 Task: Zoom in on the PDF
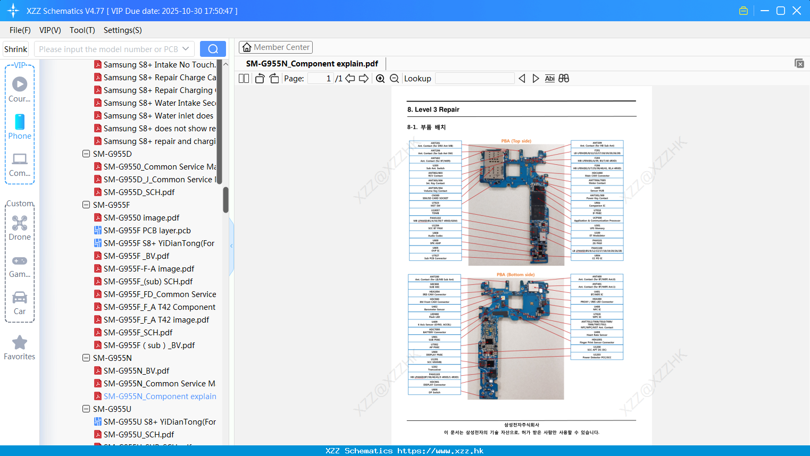pos(380,78)
